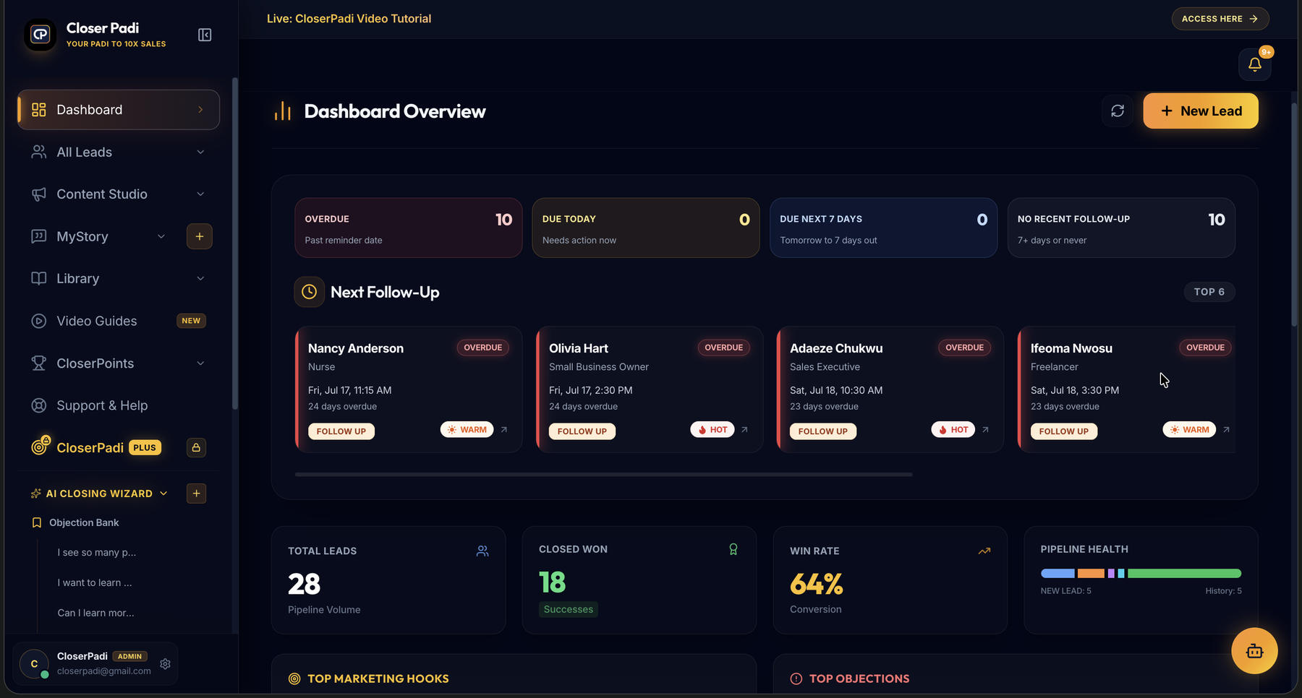Image resolution: width=1302 pixels, height=698 pixels.
Task: Click the Dashboard item's arrow chevron
Action: point(200,110)
